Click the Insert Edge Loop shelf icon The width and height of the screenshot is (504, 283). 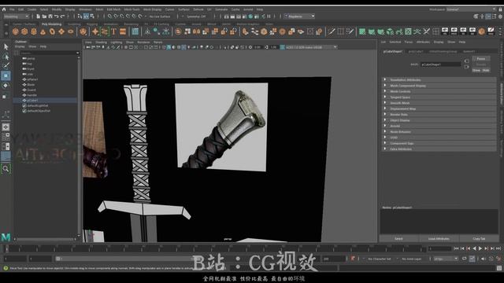(341, 31)
